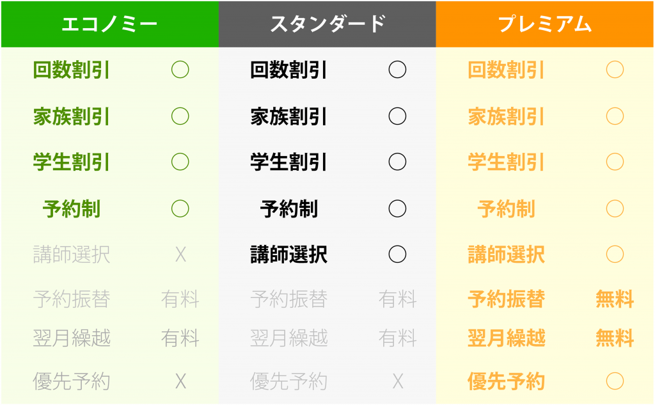
Task: Select the 学生割引 text in Economy column
Action: coord(72,162)
